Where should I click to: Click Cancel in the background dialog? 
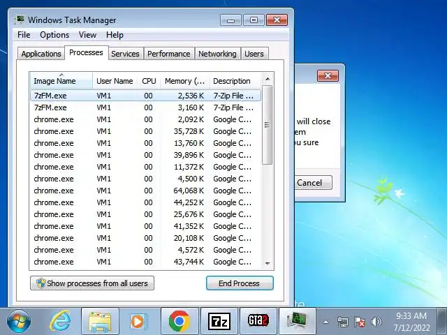coord(313,183)
